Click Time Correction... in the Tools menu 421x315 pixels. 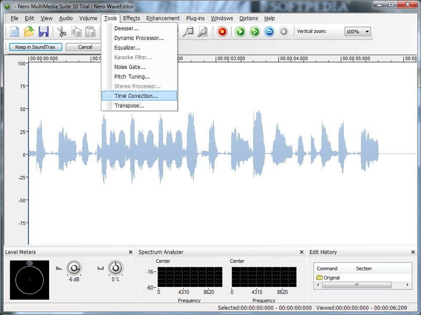[139, 96]
